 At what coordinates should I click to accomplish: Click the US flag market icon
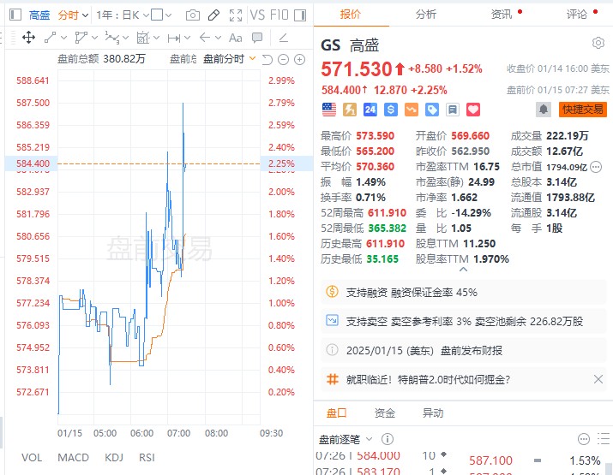tap(329, 110)
